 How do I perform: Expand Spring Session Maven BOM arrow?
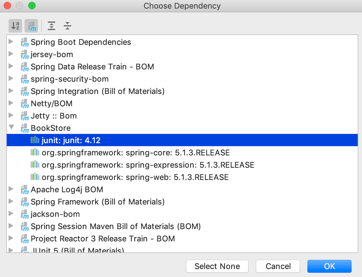tap(11, 226)
